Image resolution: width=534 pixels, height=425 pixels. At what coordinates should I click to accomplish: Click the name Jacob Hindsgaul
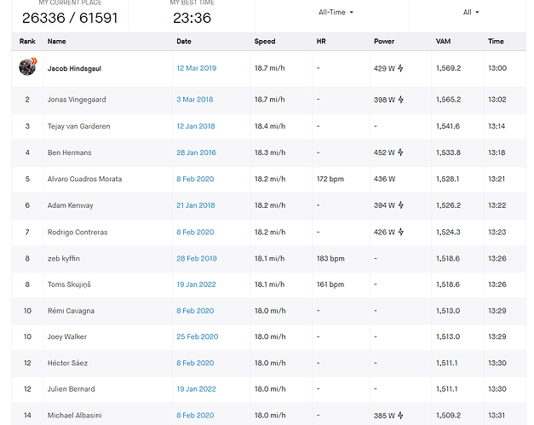tap(74, 68)
